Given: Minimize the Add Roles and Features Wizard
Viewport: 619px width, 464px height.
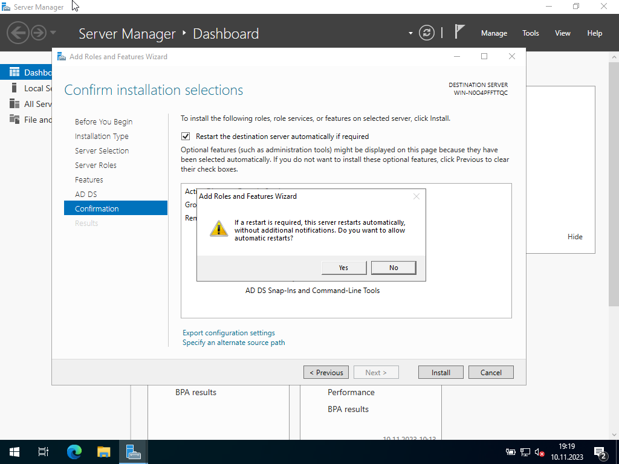Looking at the screenshot, I should click(x=457, y=56).
